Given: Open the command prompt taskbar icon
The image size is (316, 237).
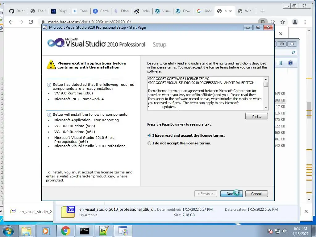Looking at the screenshot, I should 85,231.
